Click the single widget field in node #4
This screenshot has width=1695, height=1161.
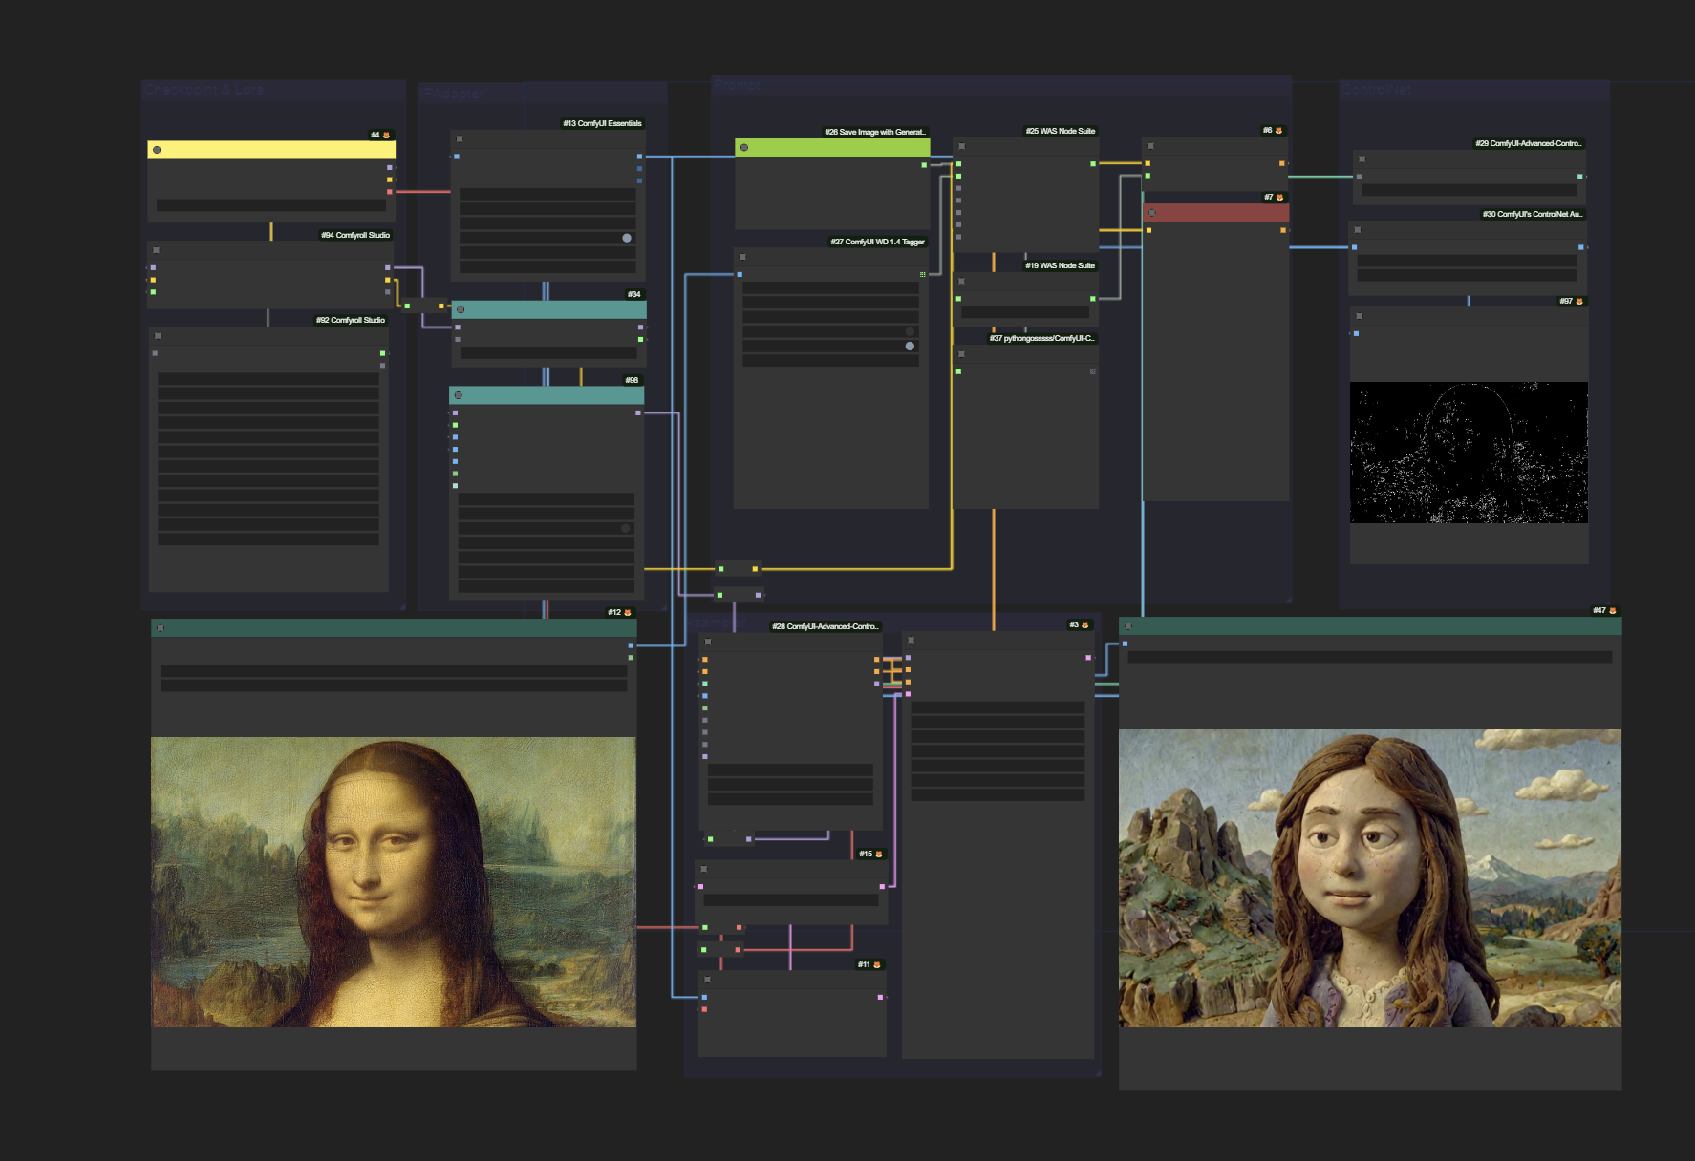click(271, 205)
